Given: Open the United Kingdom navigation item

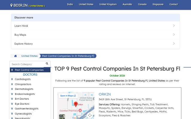Looking at the screenshot, I should pos(108,4).
